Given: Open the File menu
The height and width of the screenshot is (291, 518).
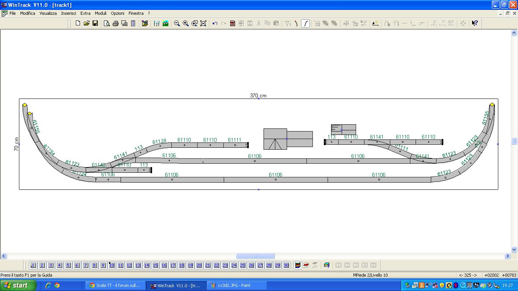Looking at the screenshot, I should click(x=13, y=13).
